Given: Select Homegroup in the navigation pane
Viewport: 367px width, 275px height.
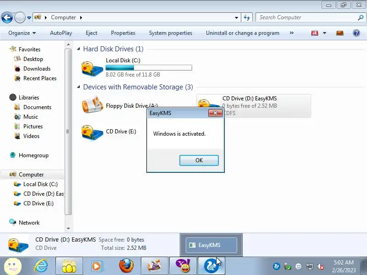Looking at the screenshot, I should click(x=33, y=155).
